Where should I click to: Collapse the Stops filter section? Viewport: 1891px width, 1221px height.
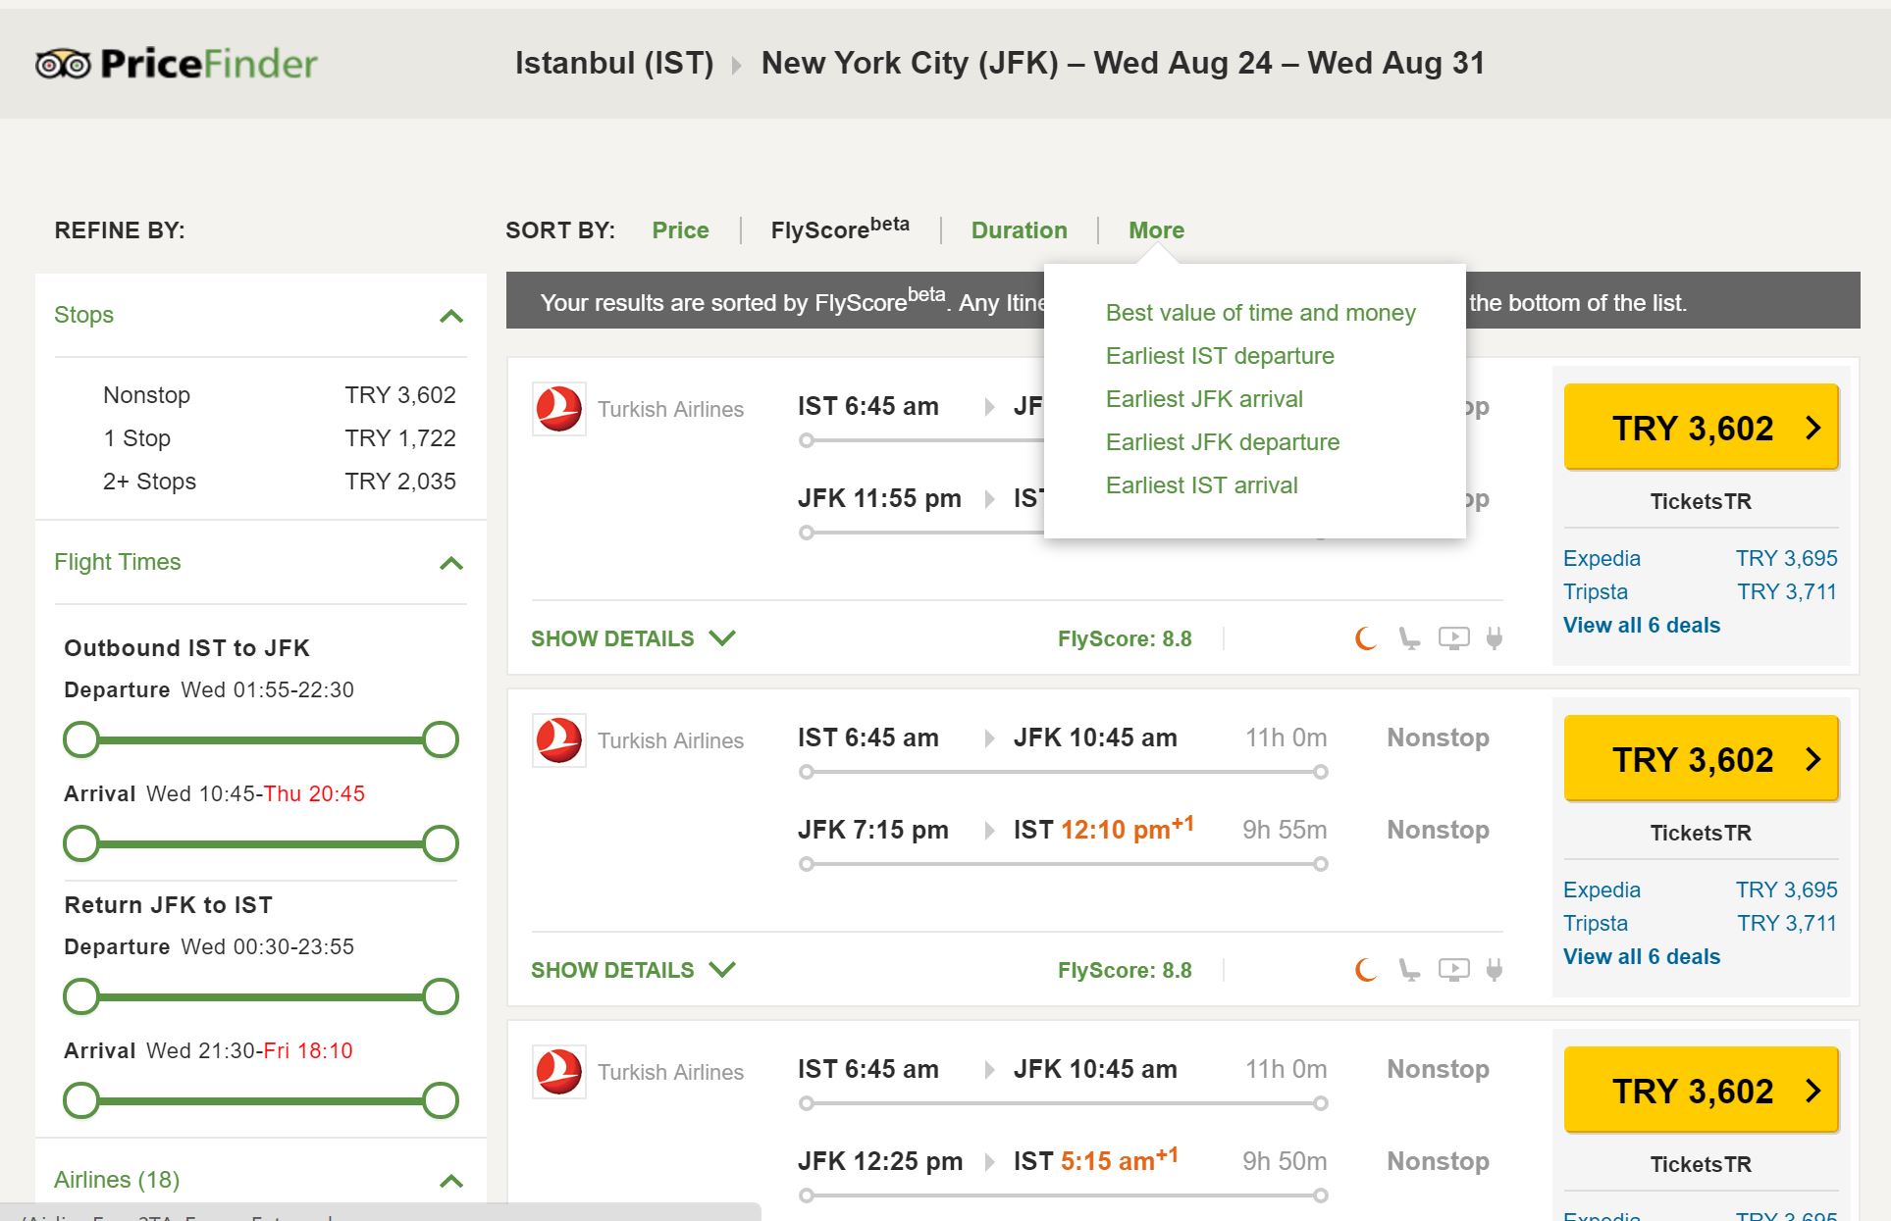point(451,316)
